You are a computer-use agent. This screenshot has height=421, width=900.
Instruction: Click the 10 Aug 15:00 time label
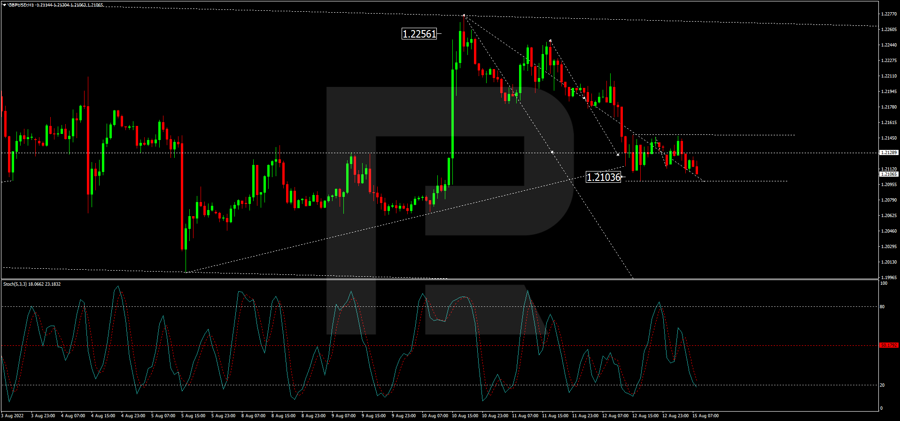(465, 416)
